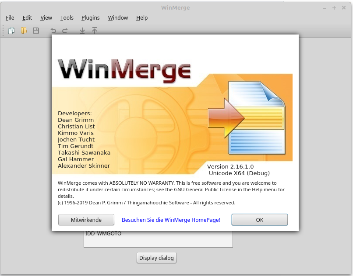
Task: Click the undo arrow icon
Action: 53,31
